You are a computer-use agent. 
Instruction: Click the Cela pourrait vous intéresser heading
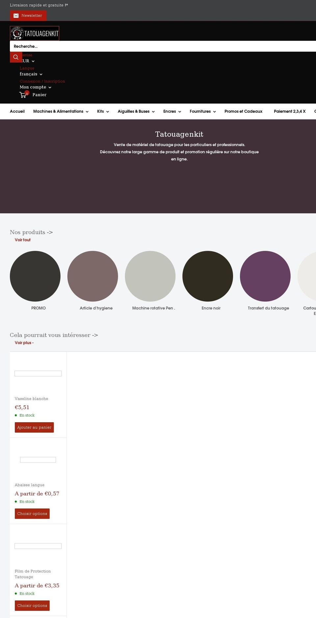pos(54,335)
